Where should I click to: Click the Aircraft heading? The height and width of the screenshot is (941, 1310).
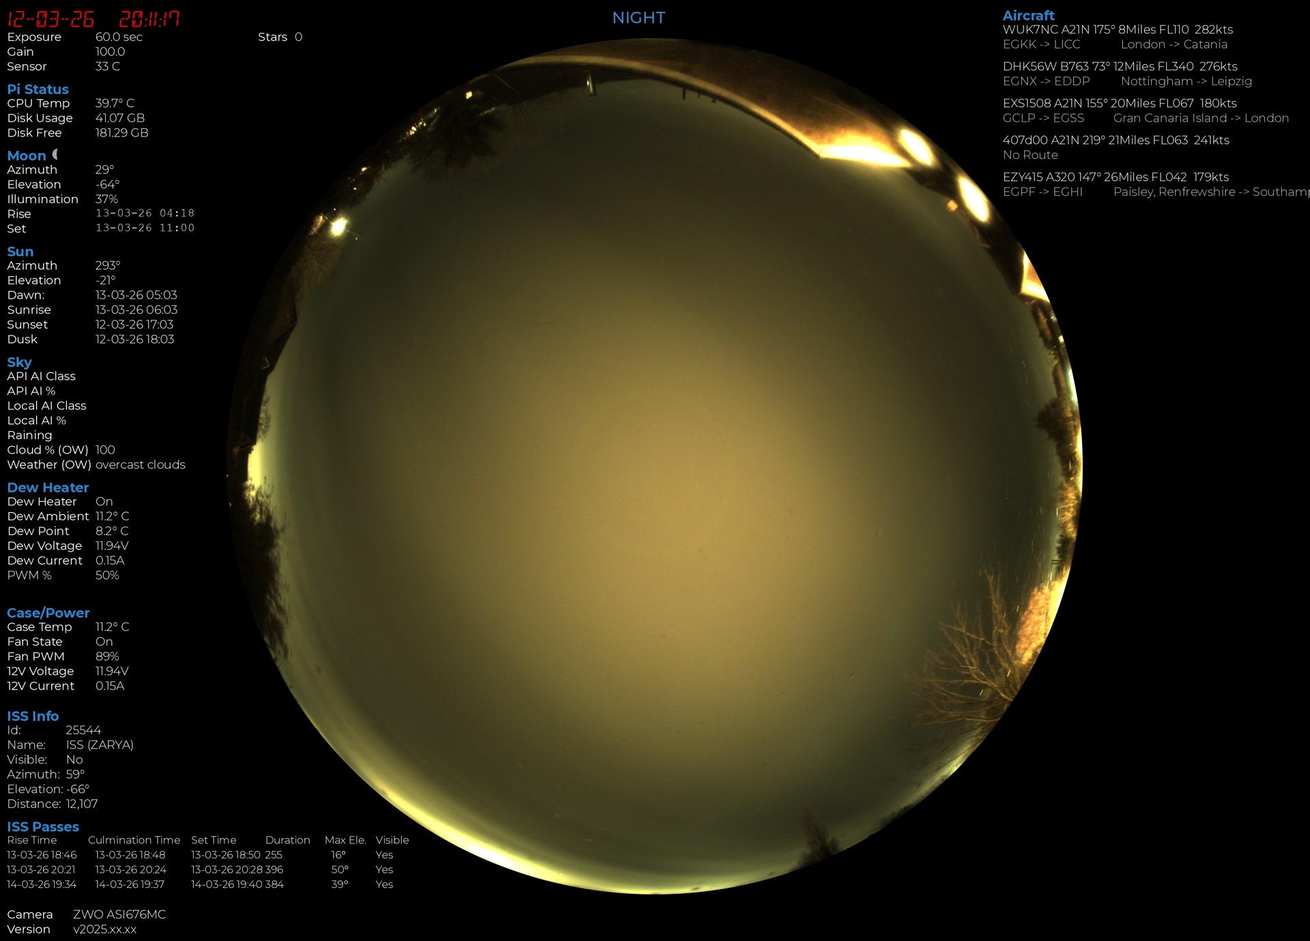1028,15
